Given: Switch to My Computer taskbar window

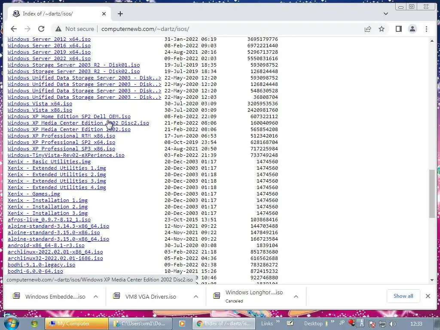Looking at the screenshot, I should point(76,324).
